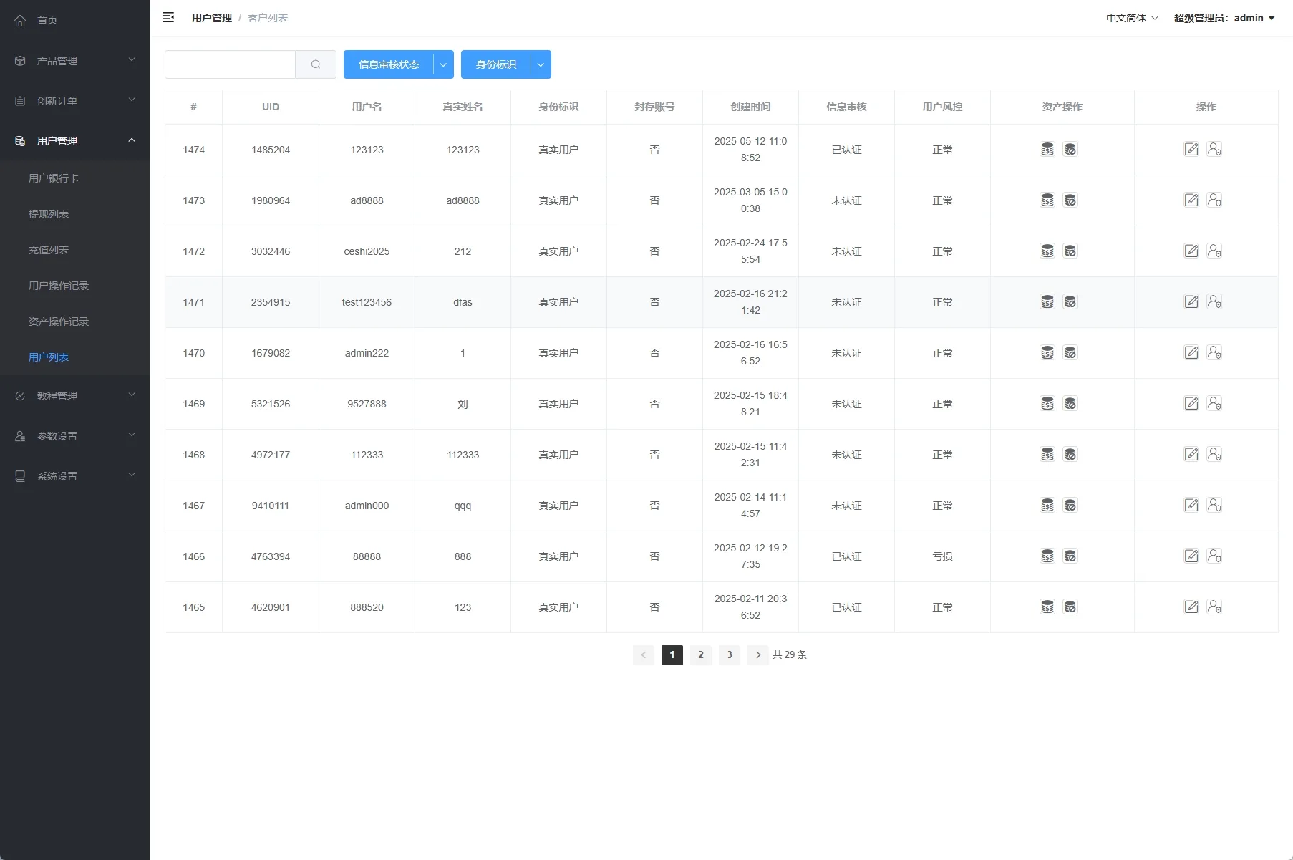Open the edit icon for user ceshi2025
The image size is (1293, 860).
tap(1191, 251)
